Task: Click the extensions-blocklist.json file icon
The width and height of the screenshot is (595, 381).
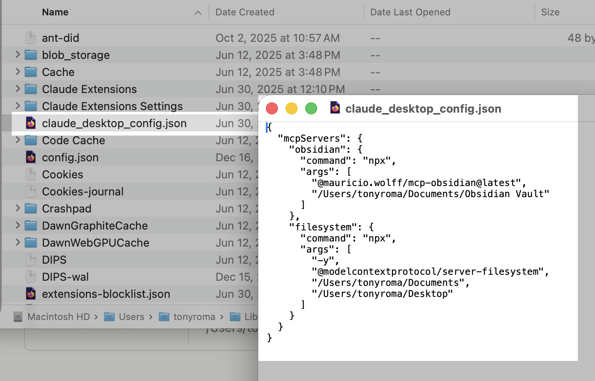Action: coord(31,294)
